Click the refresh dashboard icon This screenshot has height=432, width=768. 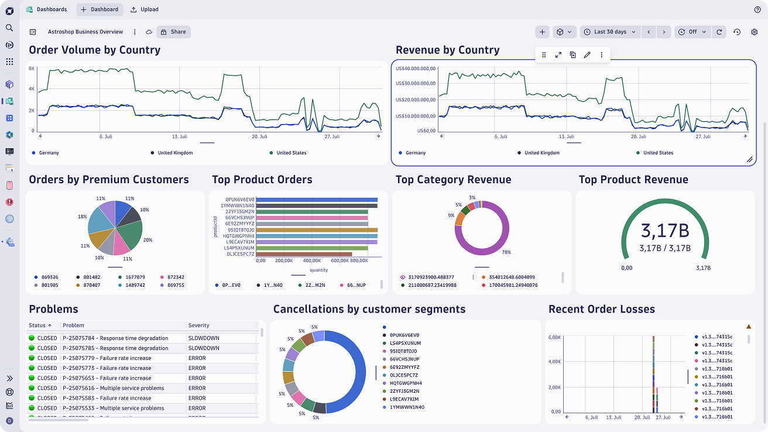click(719, 32)
